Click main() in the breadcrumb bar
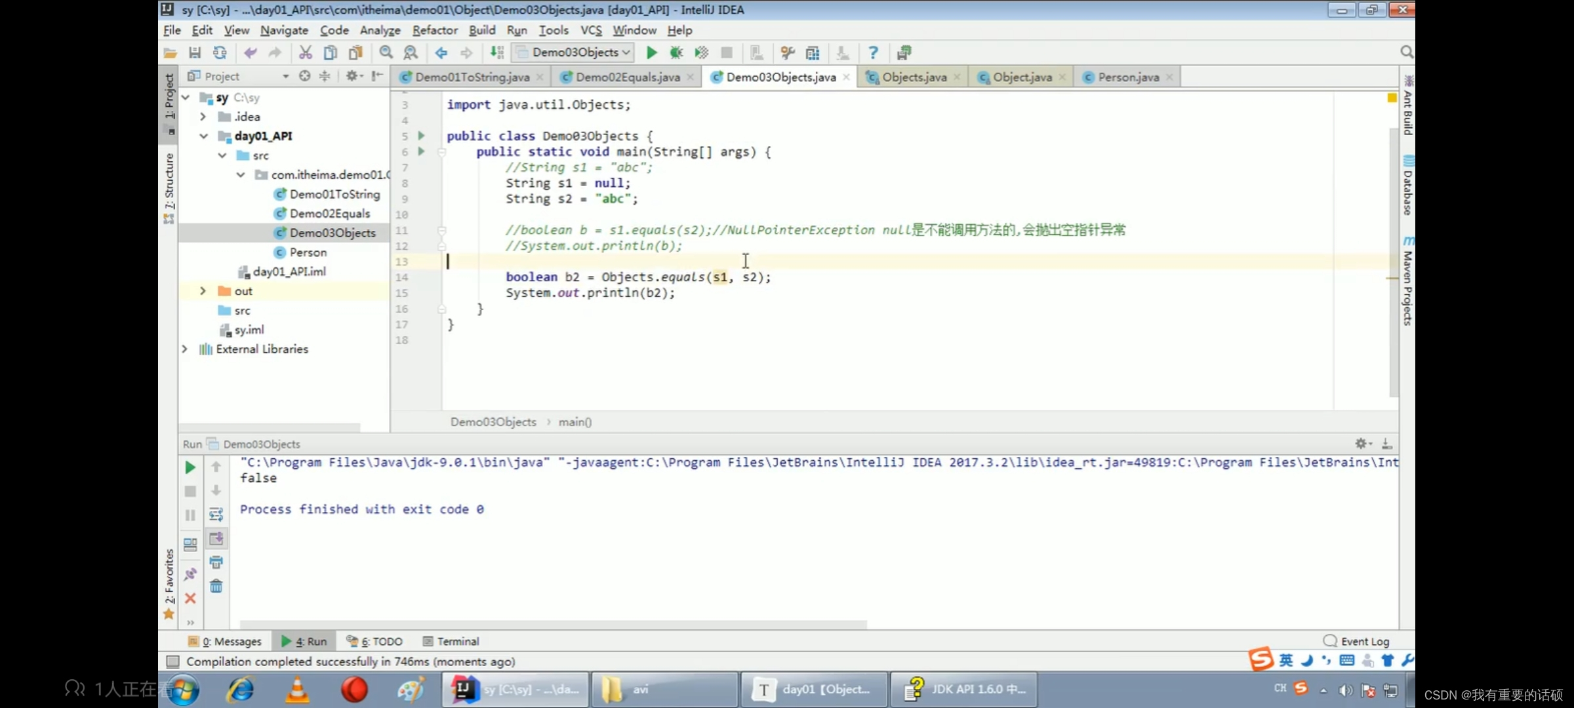The height and width of the screenshot is (708, 1574). 575,422
